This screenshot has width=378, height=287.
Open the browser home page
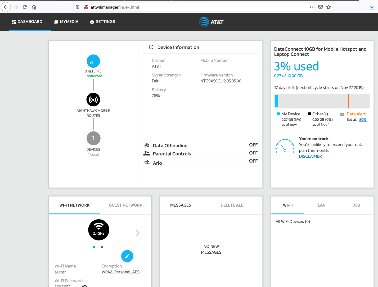[34, 7]
